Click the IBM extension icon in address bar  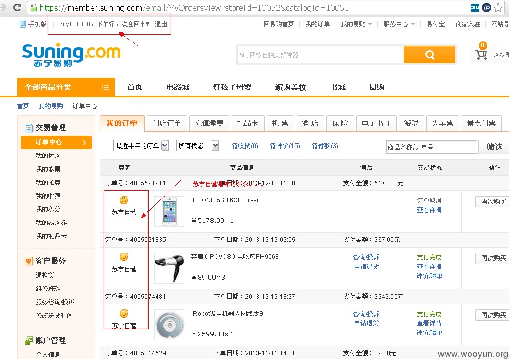[x=474, y=7]
